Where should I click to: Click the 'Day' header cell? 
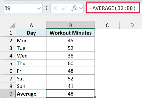pos(31,33)
